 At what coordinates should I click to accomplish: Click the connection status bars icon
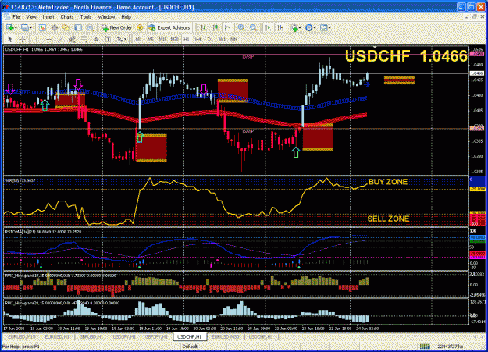(x=425, y=346)
